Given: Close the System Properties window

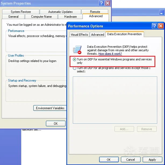Looking at the screenshot, I should pos(107,3).
